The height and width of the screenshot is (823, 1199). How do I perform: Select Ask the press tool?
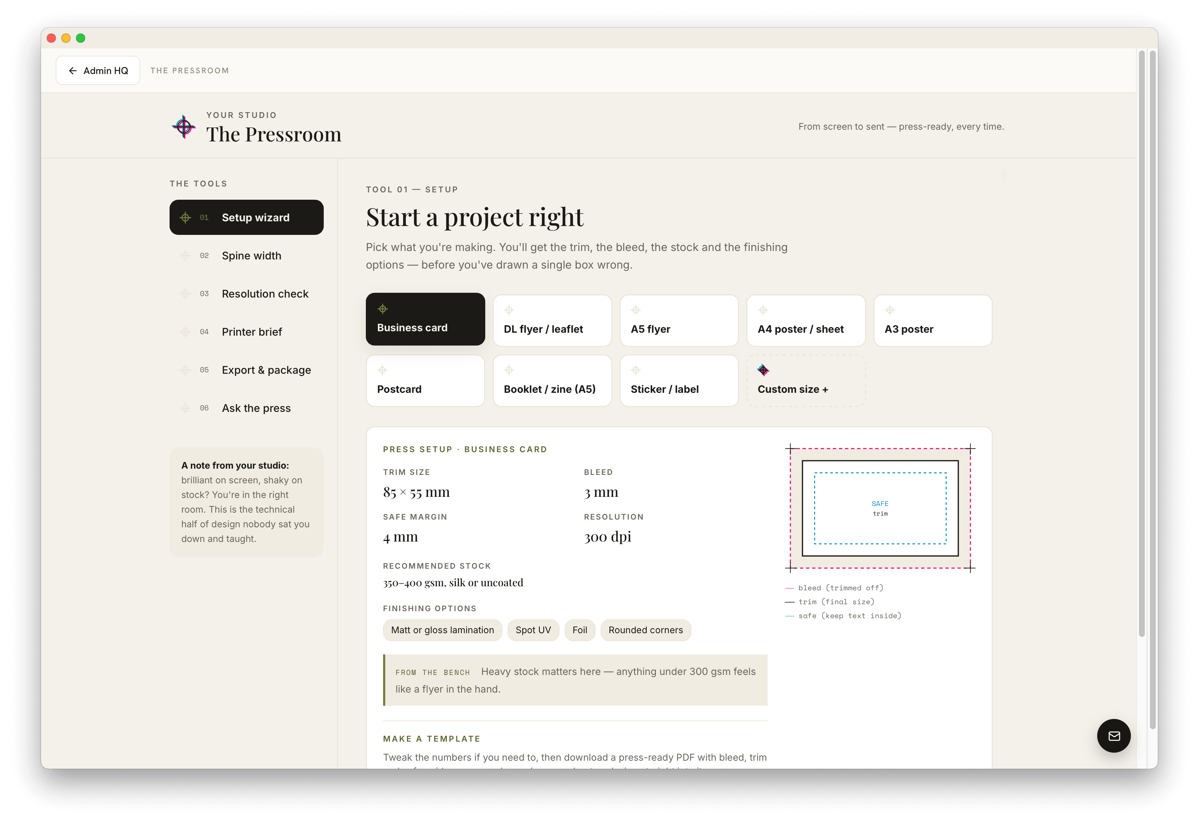pyautogui.click(x=246, y=409)
